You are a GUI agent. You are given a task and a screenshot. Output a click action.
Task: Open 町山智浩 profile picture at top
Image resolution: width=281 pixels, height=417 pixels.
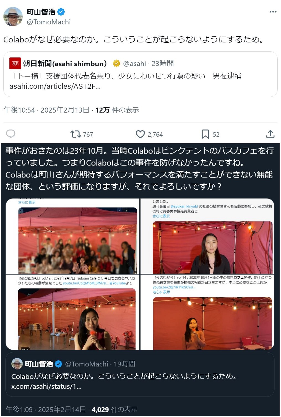[13, 17]
